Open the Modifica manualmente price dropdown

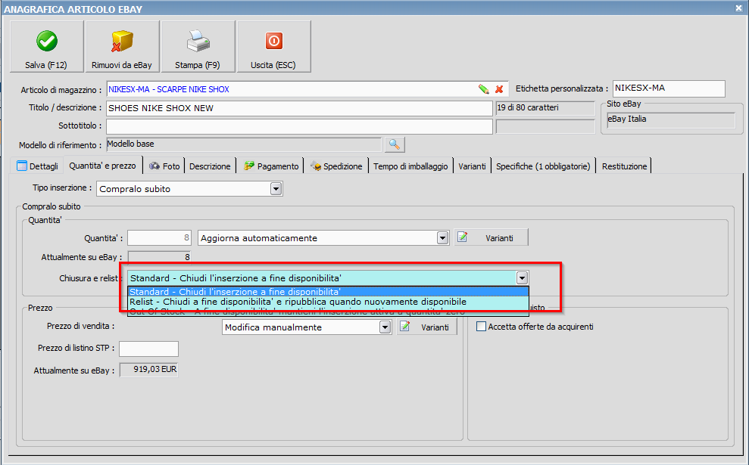tap(385, 327)
